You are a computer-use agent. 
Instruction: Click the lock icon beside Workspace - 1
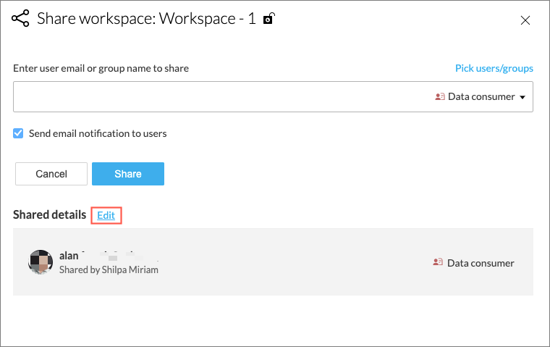[268, 20]
